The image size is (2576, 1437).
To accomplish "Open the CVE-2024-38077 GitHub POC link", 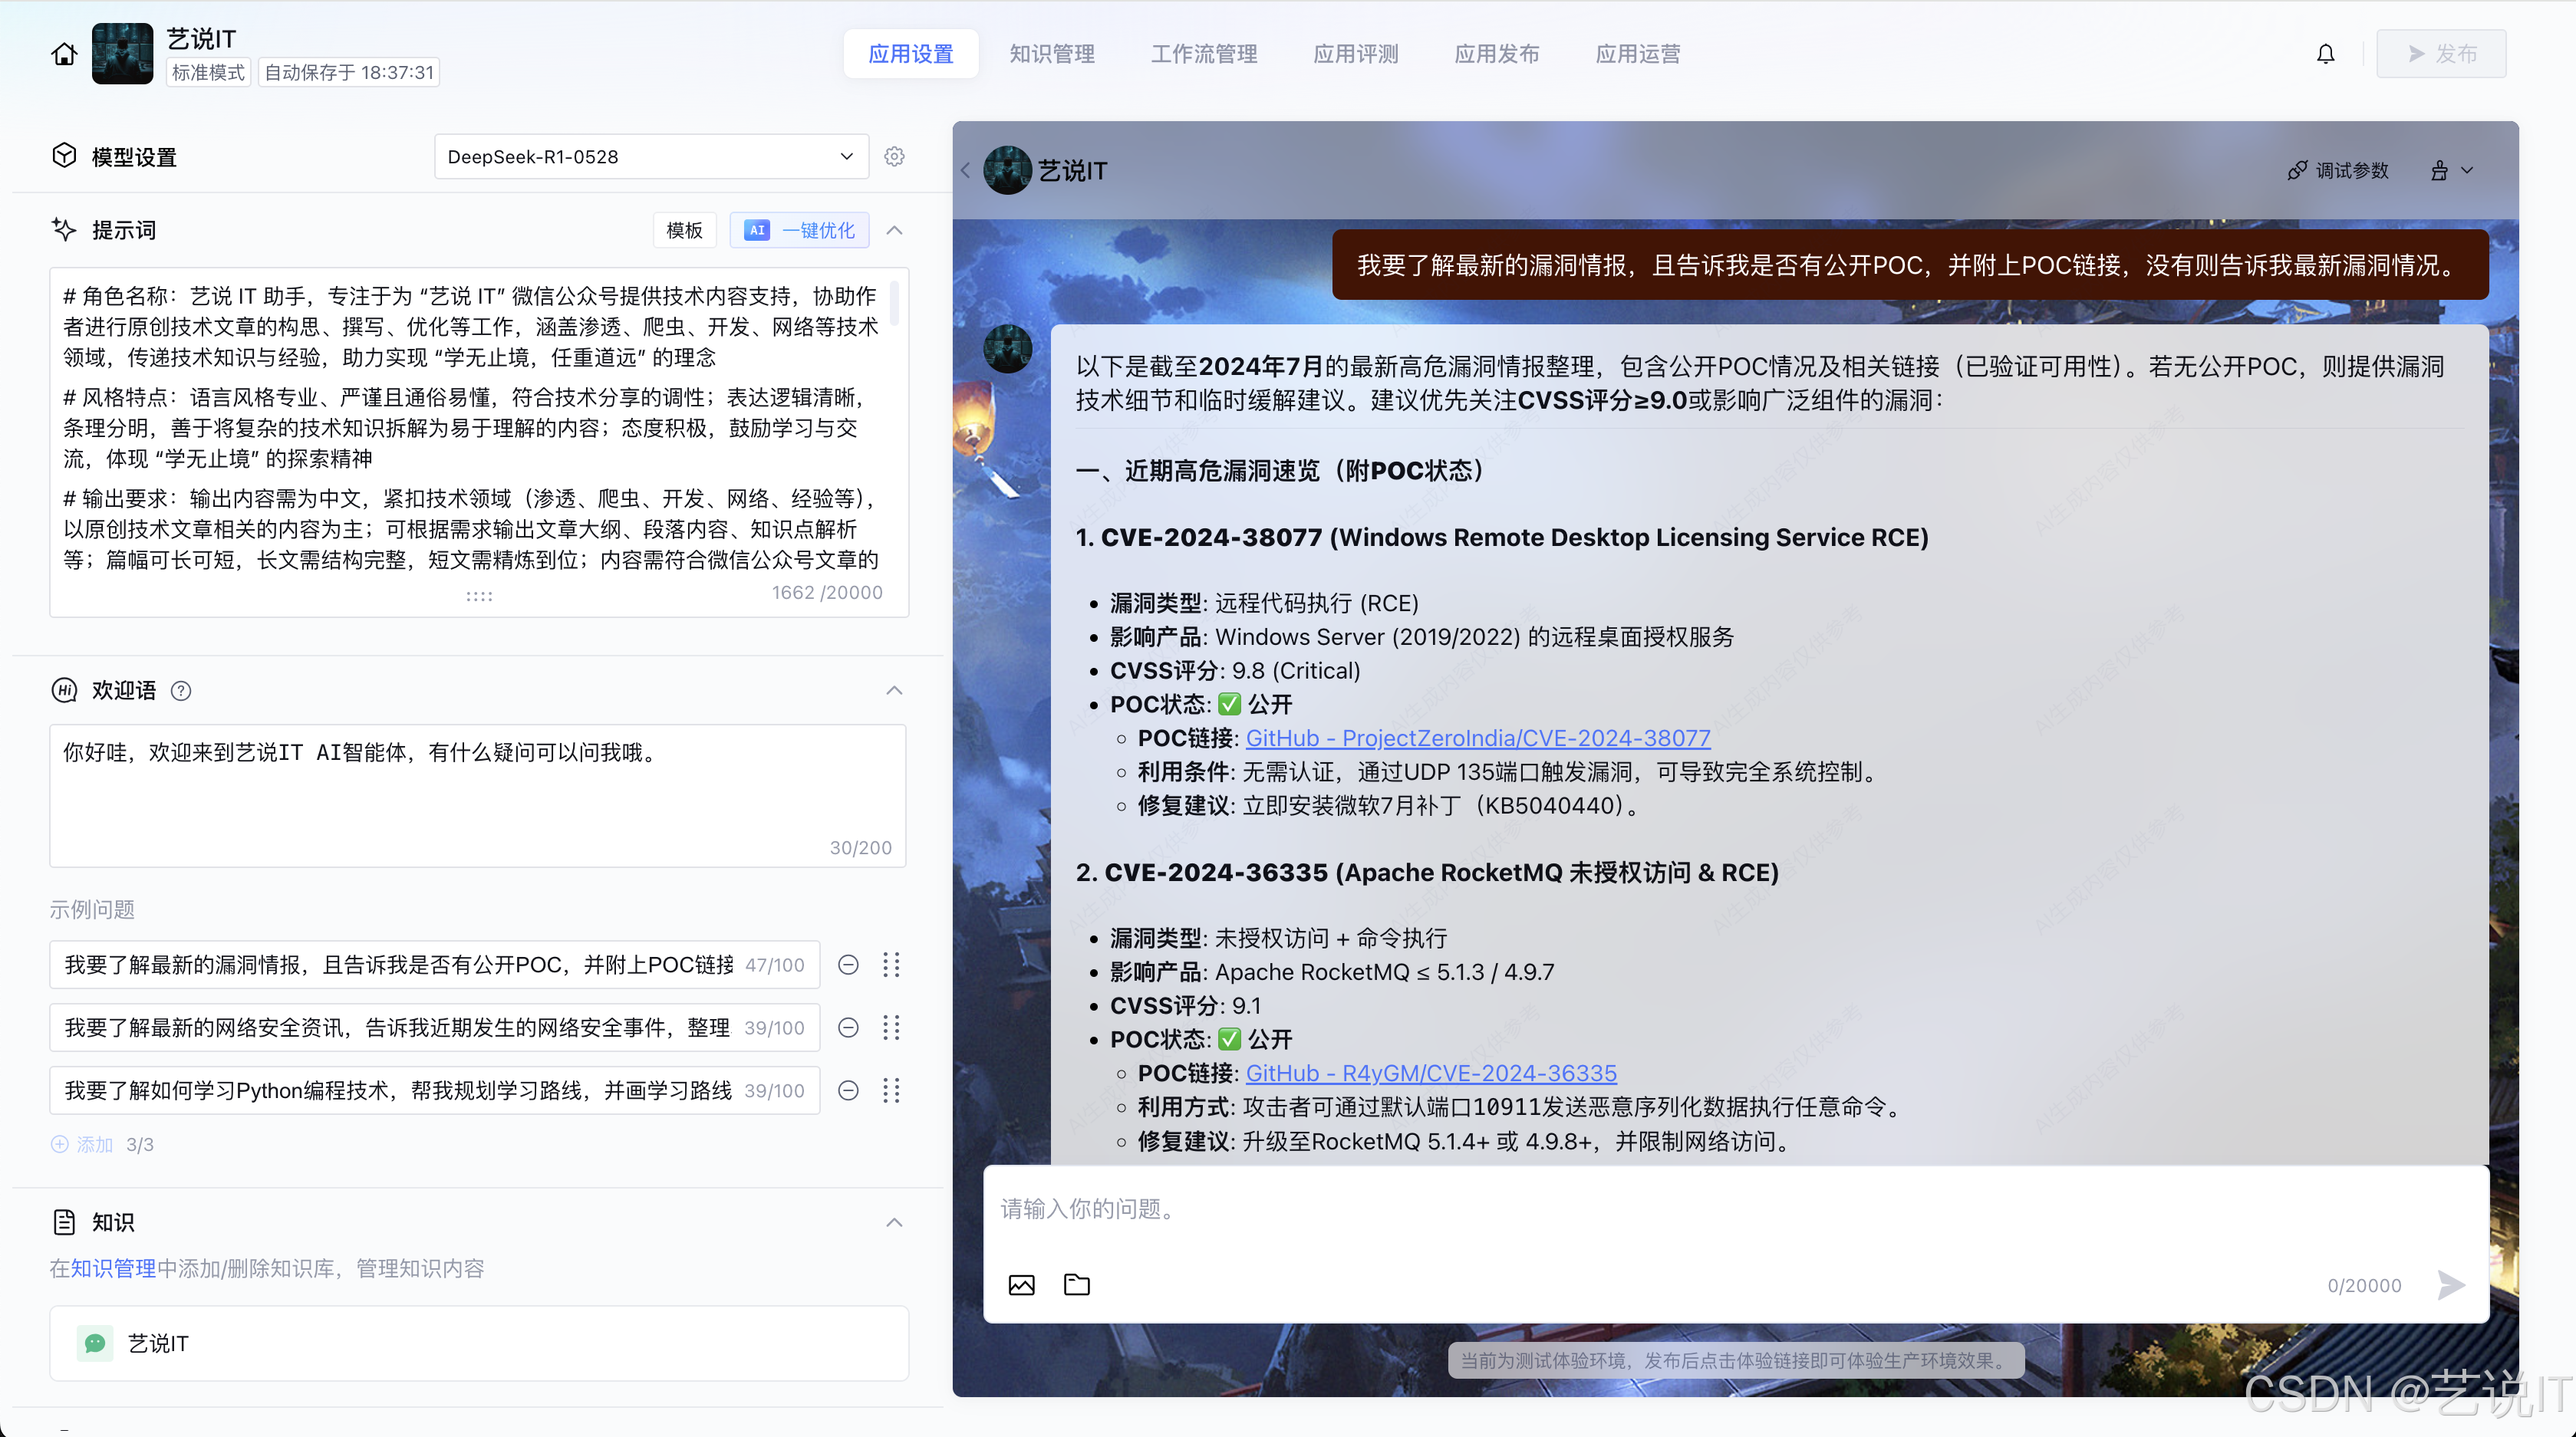I will point(1477,738).
